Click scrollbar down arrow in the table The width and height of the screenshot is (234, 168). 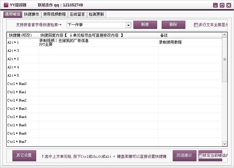[224, 144]
